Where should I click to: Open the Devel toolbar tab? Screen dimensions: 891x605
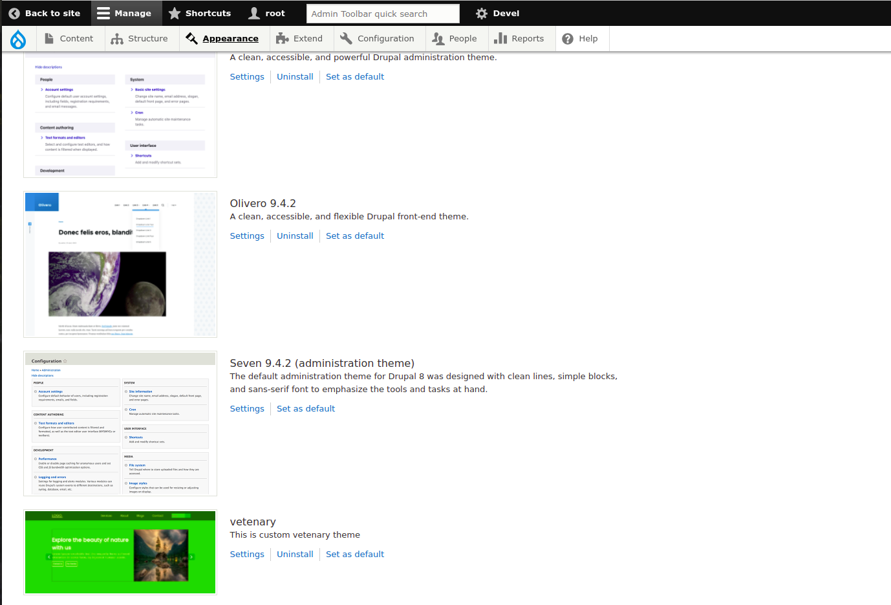497,13
